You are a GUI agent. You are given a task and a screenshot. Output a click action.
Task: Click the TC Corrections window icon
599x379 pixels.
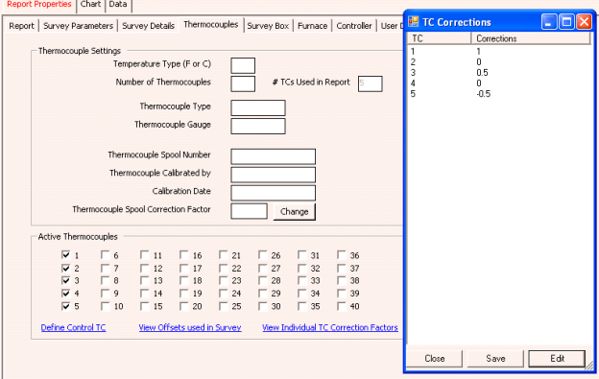pos(414,22)
